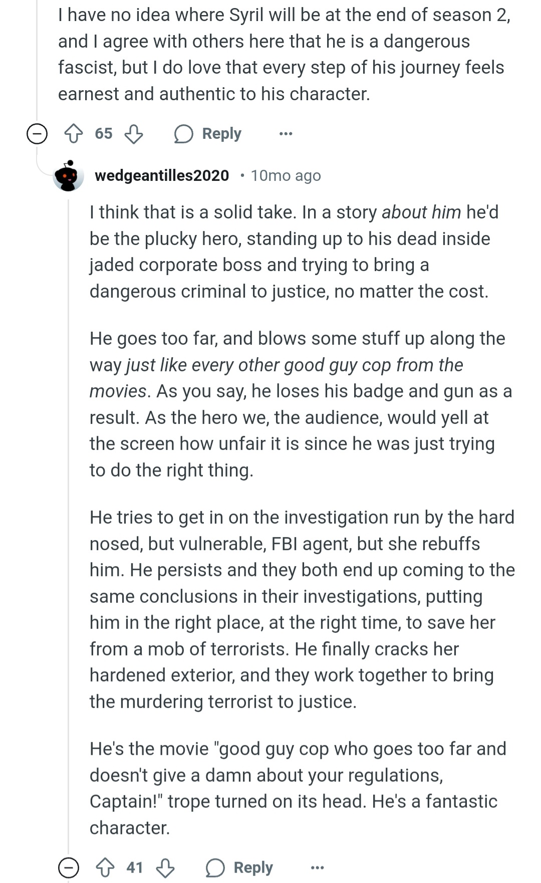Tap the 41 vote count
The image size is (541, 883).
[135, 867]
